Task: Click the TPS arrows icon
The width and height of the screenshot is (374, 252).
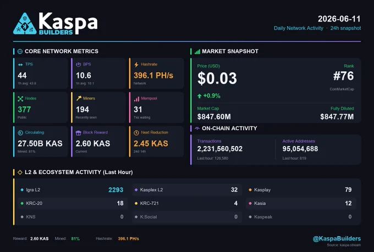Action: click(x=20, y=65)
